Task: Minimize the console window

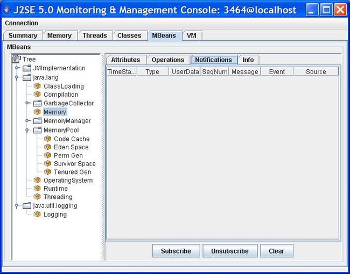Action: tap(312, 10)
